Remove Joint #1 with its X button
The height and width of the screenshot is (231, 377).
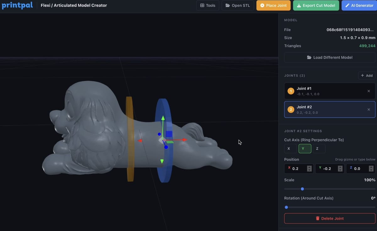(369, 91)
